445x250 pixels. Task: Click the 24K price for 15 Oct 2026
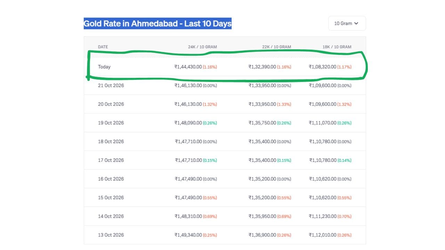pos(188,198)
